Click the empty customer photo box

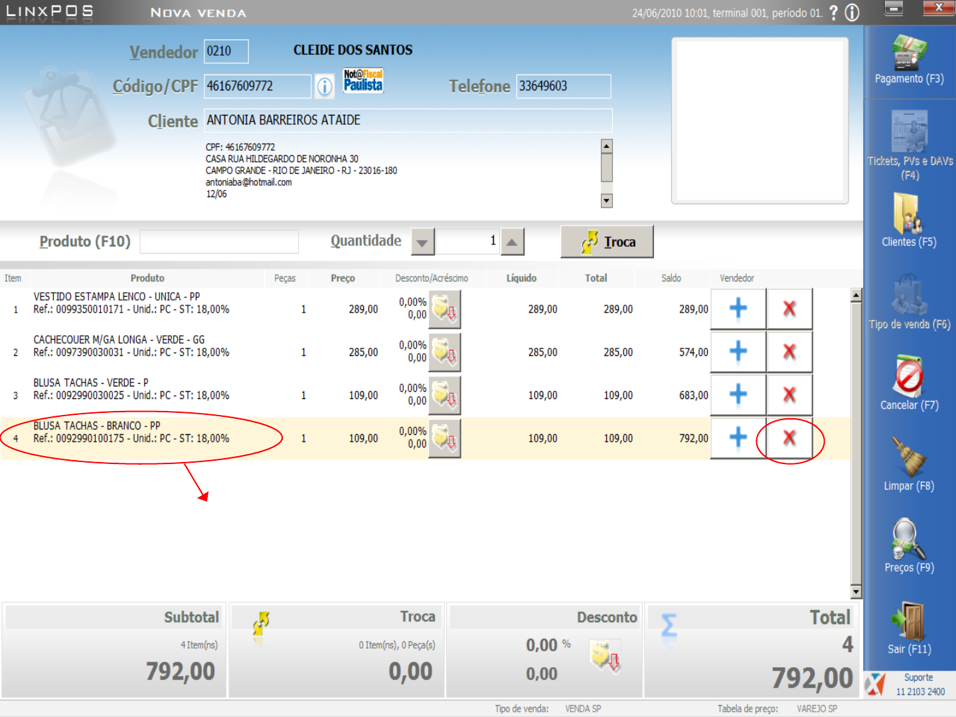coord(760,121)
